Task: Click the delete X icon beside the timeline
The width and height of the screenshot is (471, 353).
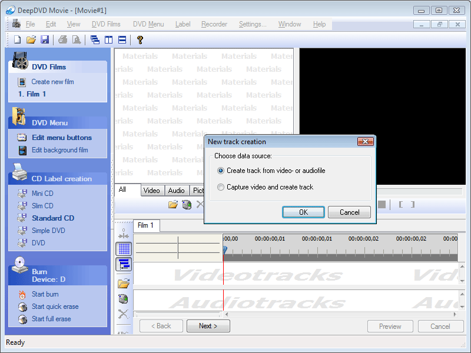Action: (x=123, y=314)
